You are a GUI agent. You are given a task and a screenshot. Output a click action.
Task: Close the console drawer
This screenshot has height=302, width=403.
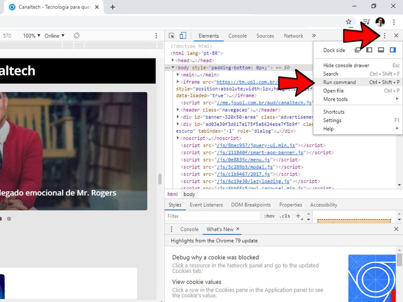(x=396, y=229)
